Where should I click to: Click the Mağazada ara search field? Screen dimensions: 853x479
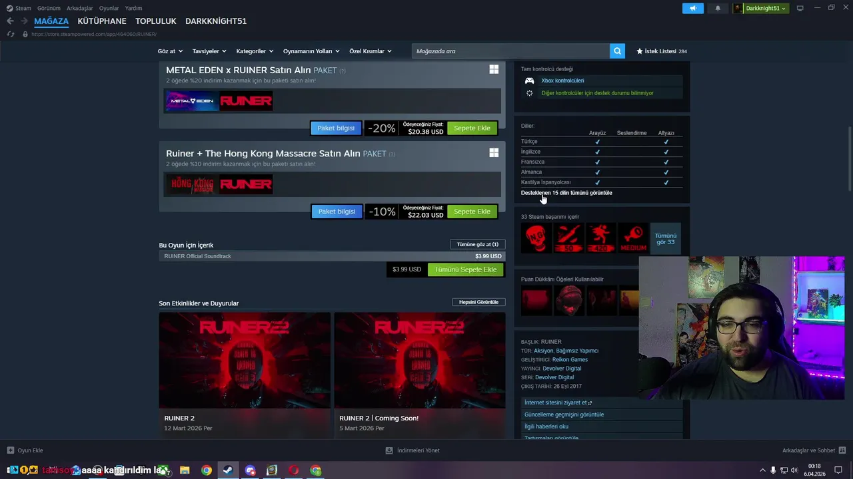point(510,51)
